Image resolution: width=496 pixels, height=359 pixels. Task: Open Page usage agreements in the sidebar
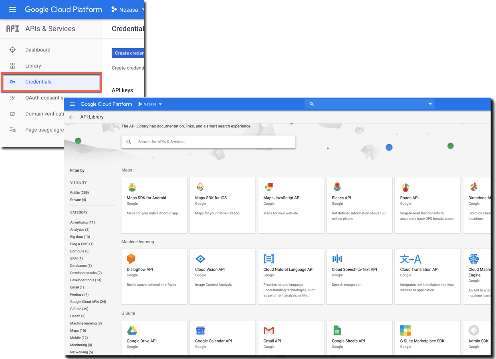[x=44, y=130]
